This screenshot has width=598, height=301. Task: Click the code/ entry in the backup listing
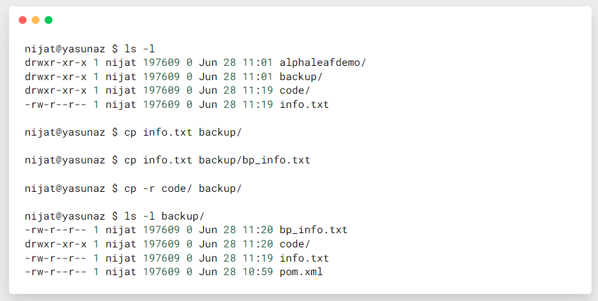295,244
